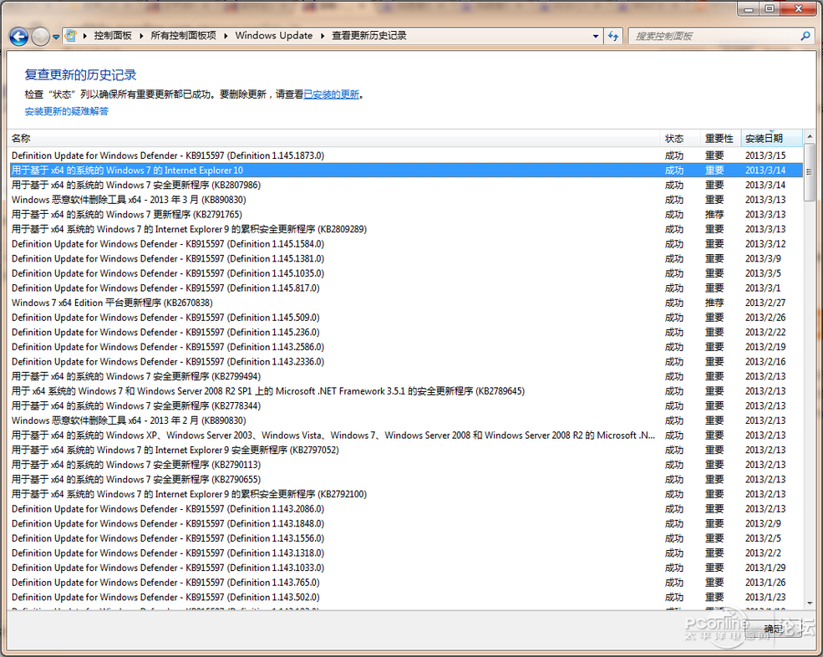Select the Windows Update breadcrumb

tap(273, 36)
